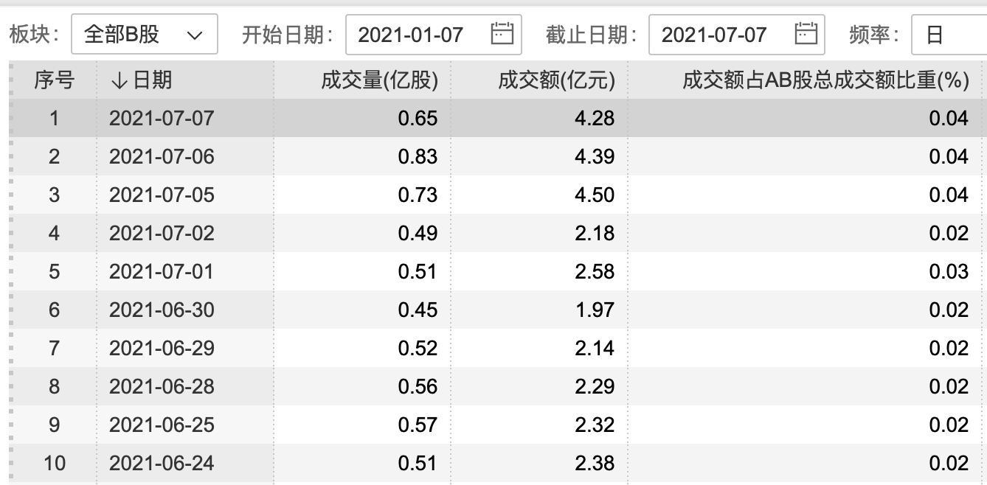Image resolution: width=987 pixels, height=485 pixels.
Task: Click the 2021-06-24 date cell
Action: point(161,463)
